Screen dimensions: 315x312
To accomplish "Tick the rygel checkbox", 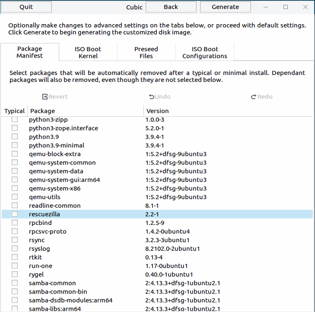I will point(15,275).
